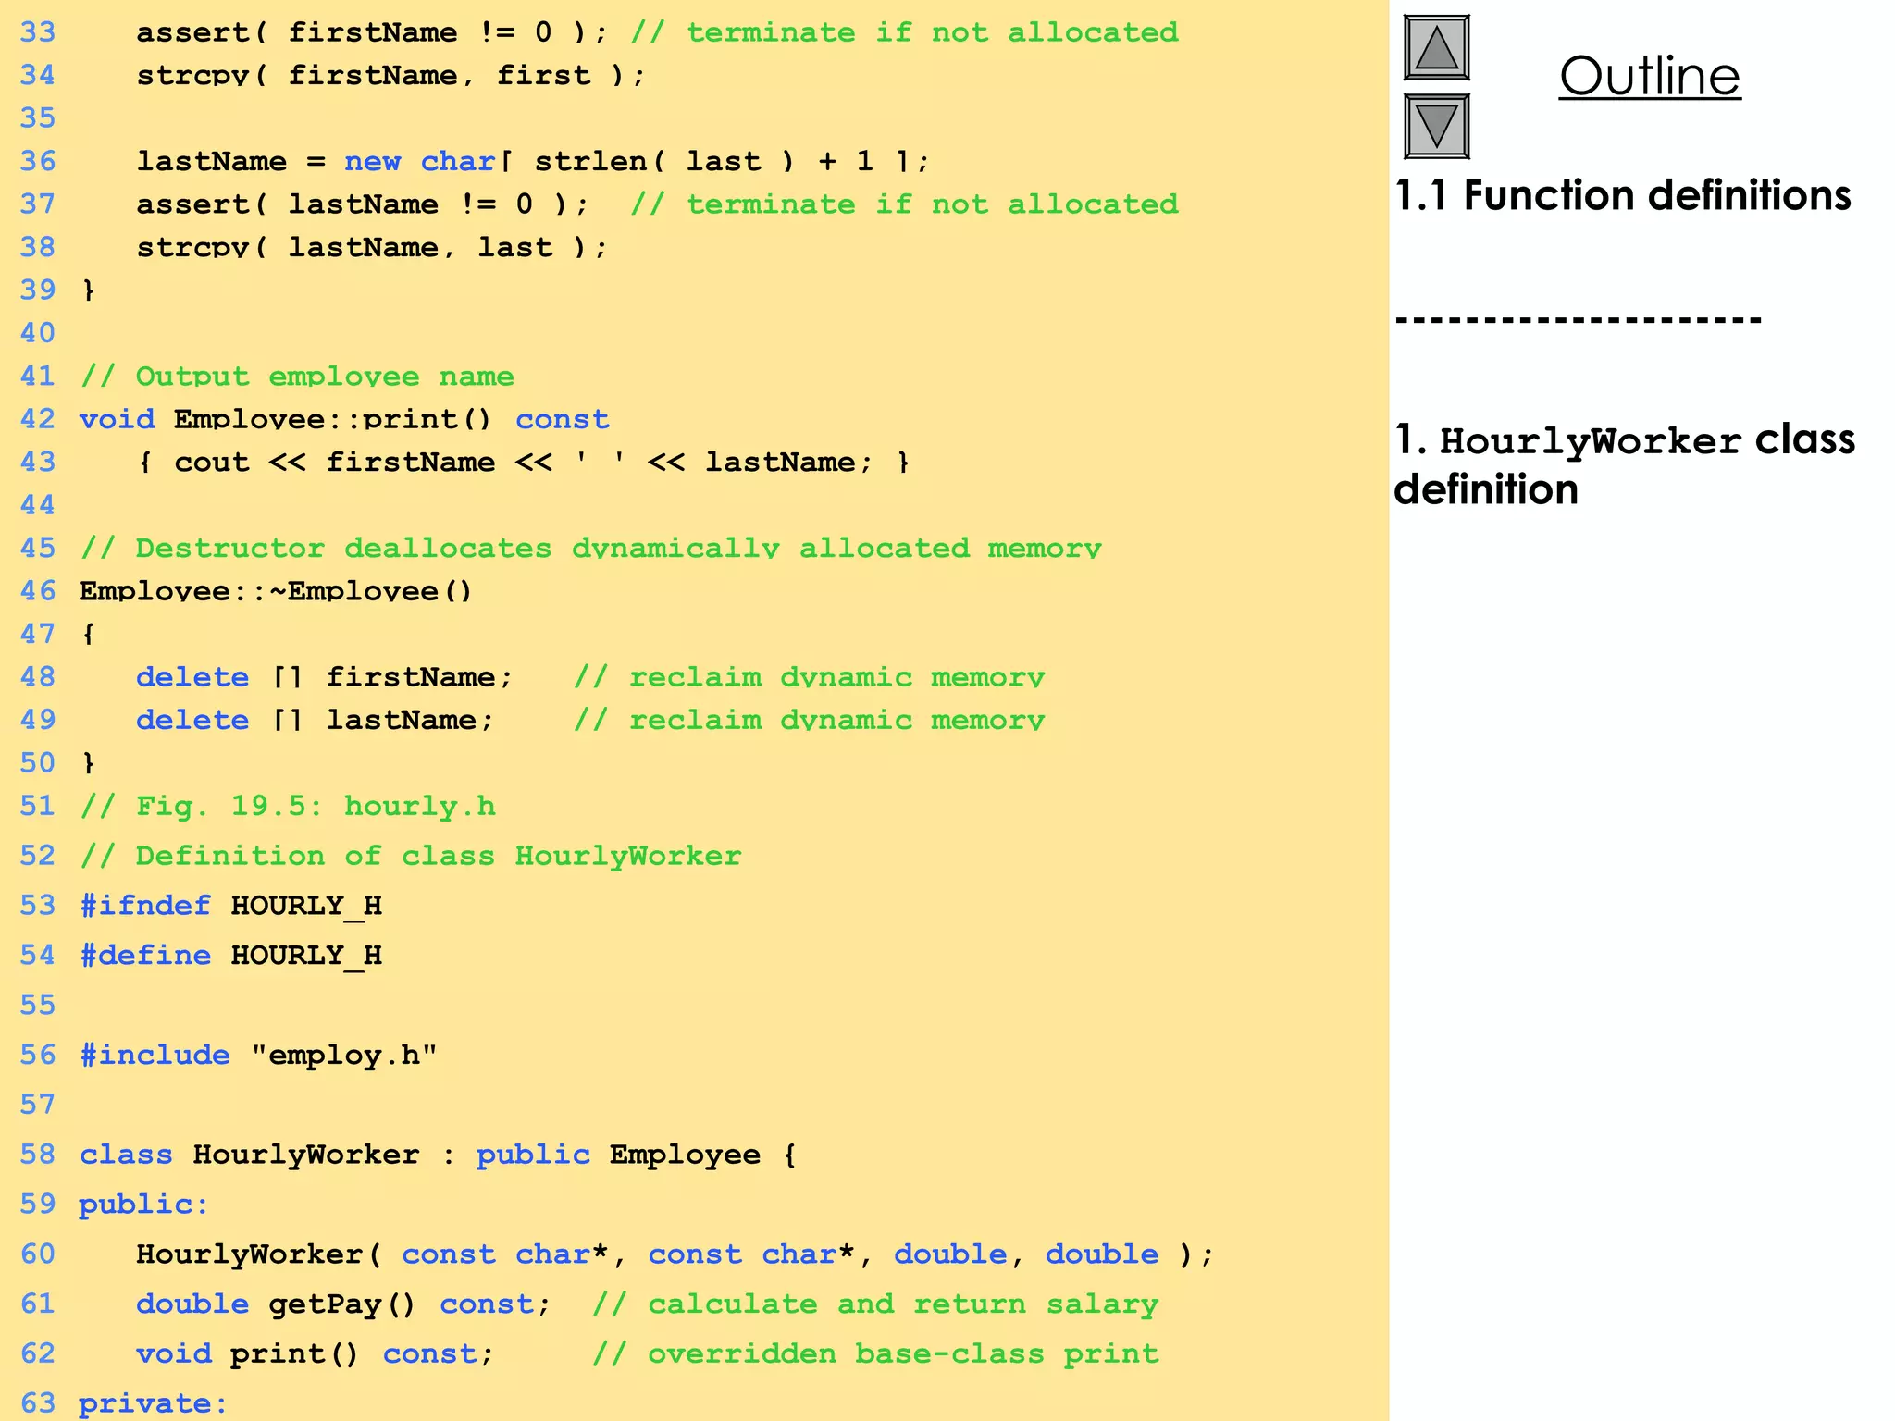Click the '// Output employee name' comment
The height and width of the screenshot is (1421, 1895).
296,376
